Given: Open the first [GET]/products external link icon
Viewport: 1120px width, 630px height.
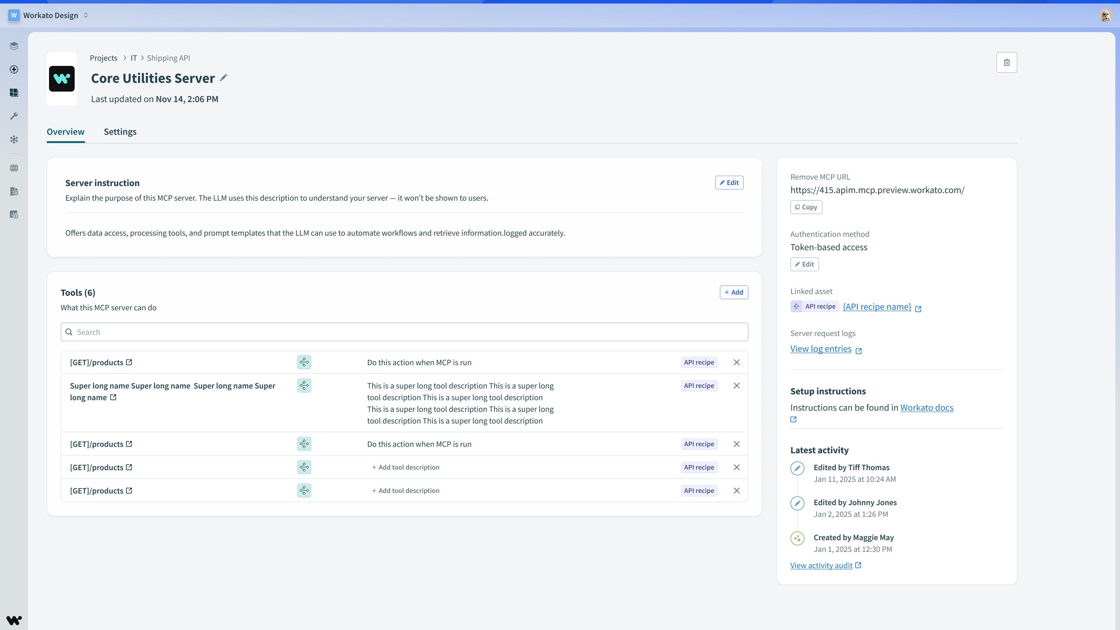Looking at the screenshot, I should tap(129, 362).
